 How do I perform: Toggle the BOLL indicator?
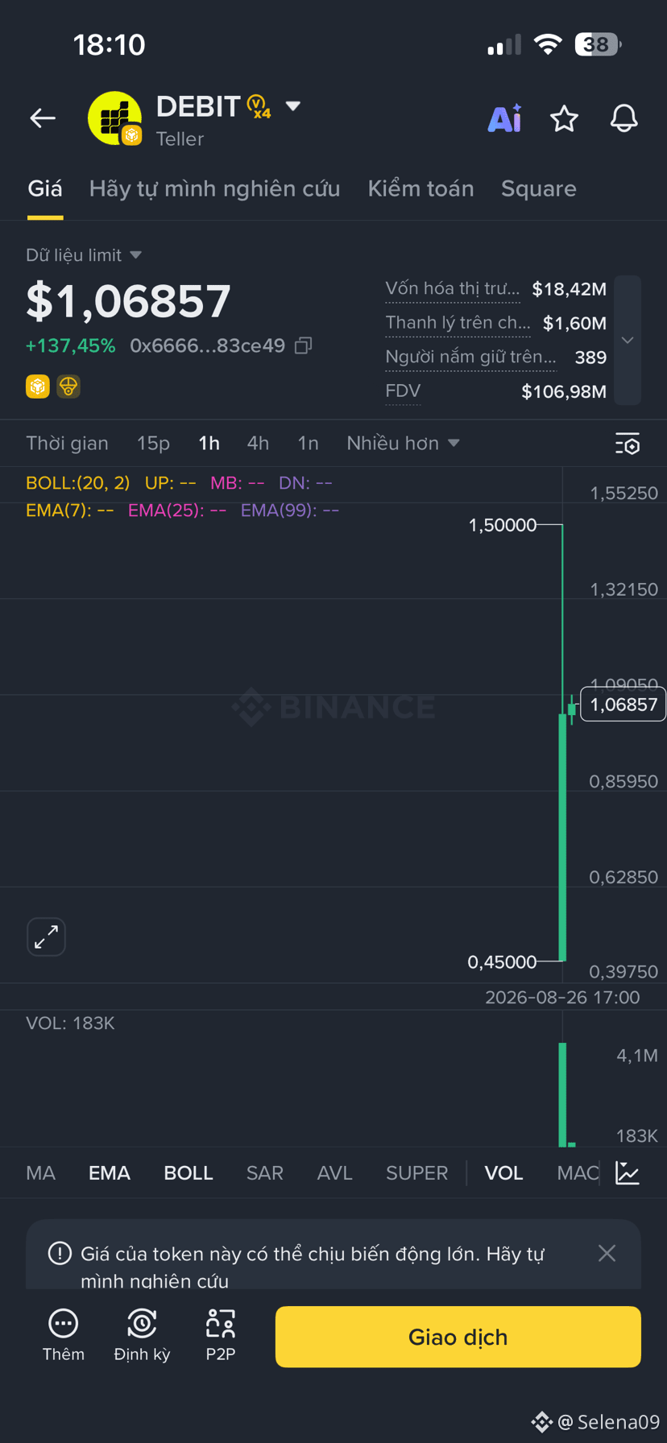coord(188,1172)
